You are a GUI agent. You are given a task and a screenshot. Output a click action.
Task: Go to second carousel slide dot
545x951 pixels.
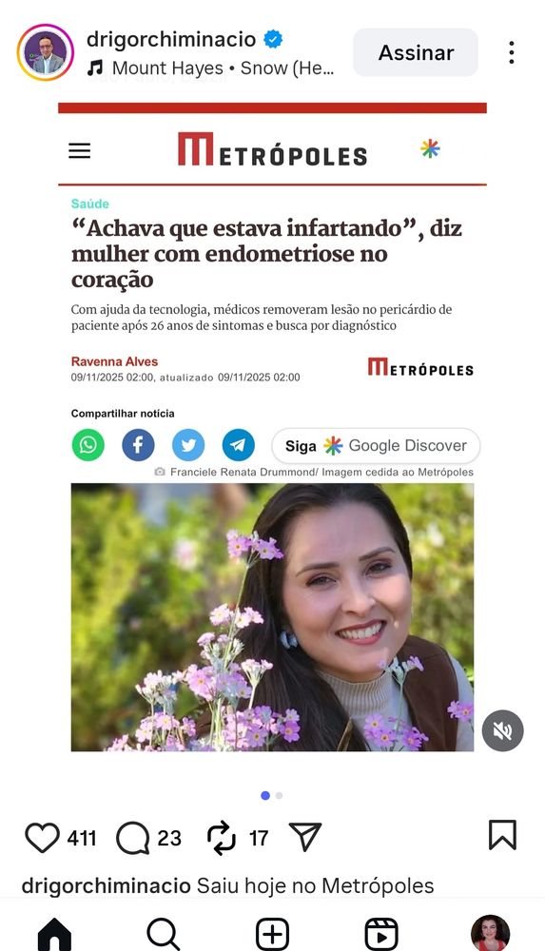pos(279,796)
